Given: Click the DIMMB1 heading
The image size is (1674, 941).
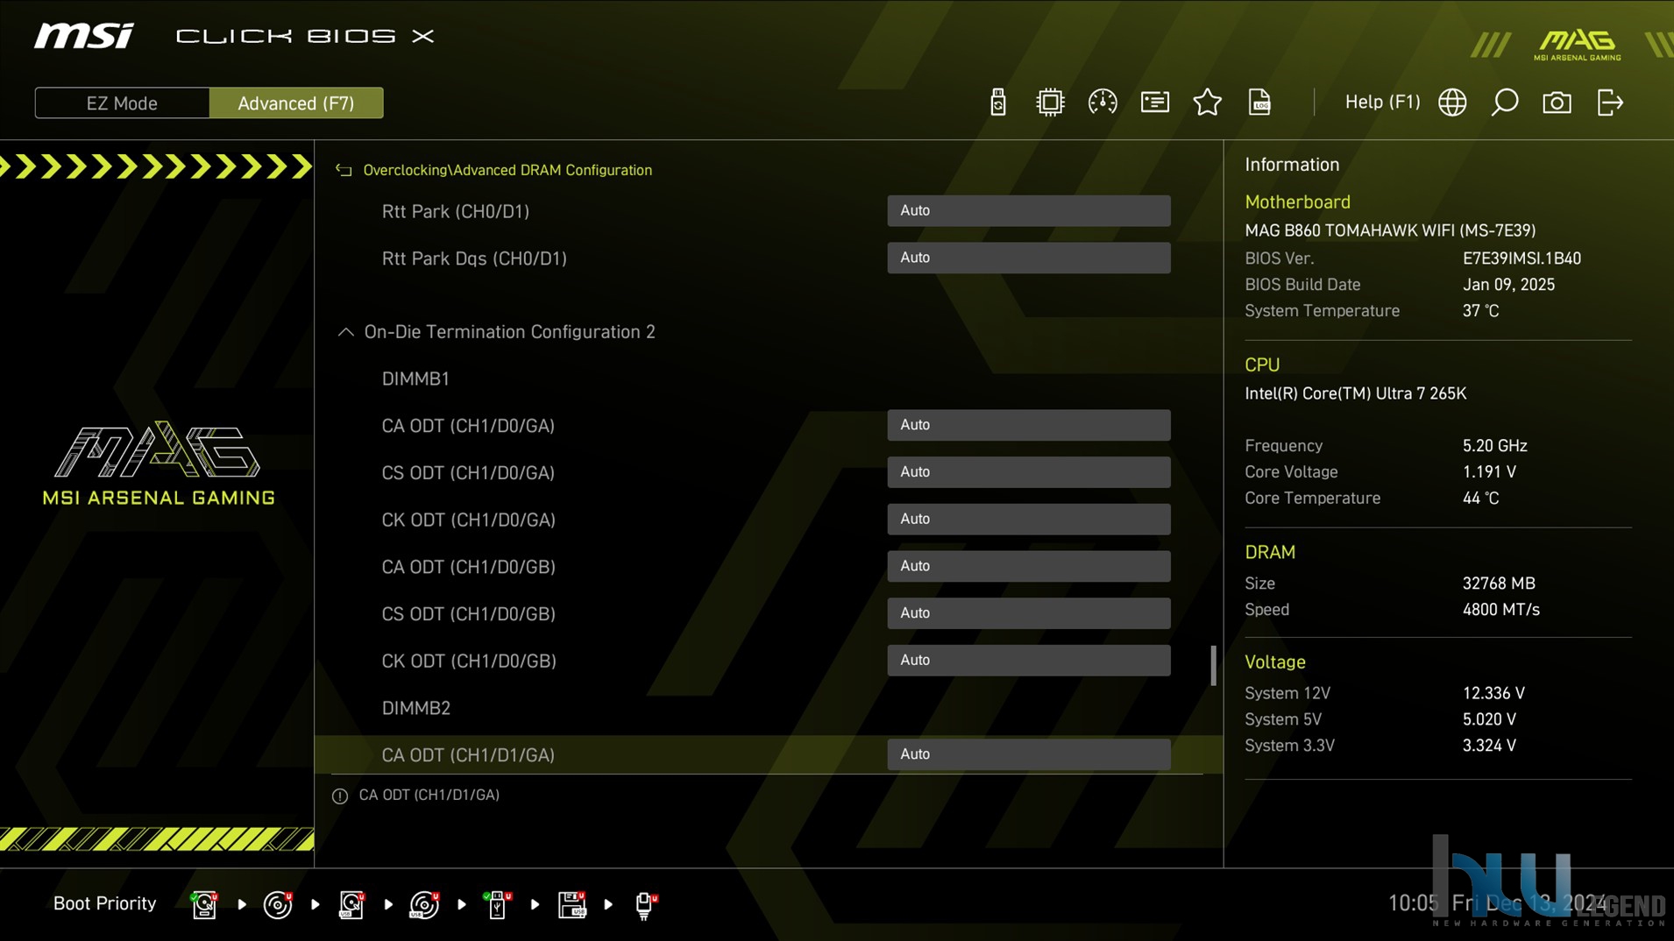Looking at the screenshot, I should pos(415,379).
